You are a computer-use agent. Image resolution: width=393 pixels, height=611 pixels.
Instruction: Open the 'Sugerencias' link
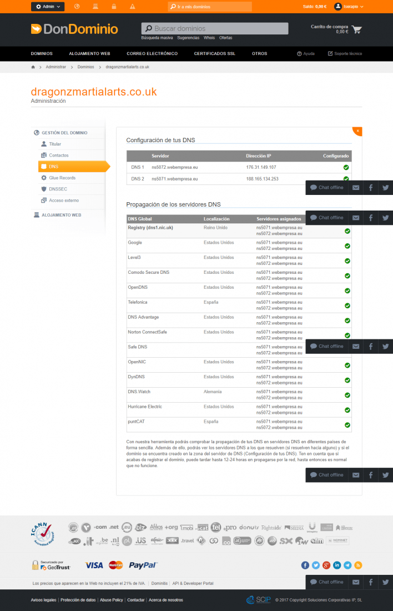pyautogui.click(x=188, y=38)
